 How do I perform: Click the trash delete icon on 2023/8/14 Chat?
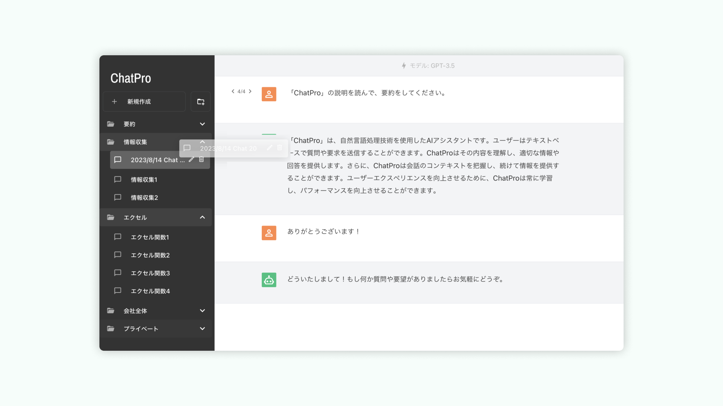[x=201, y=159]
